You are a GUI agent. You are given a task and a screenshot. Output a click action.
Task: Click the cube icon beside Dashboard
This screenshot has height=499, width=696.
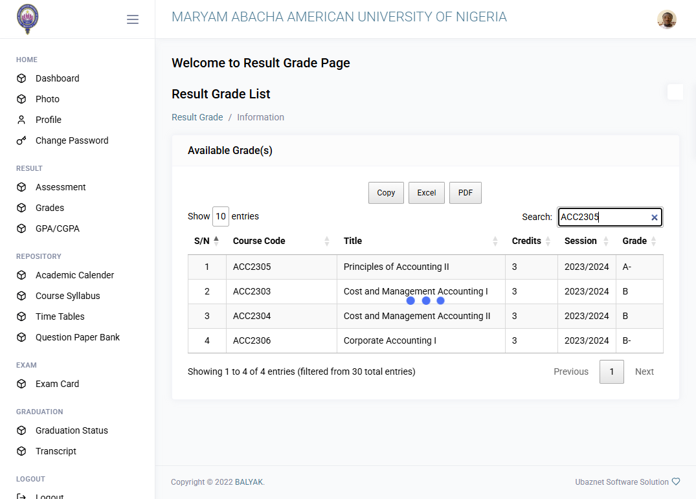click(21, 78)
